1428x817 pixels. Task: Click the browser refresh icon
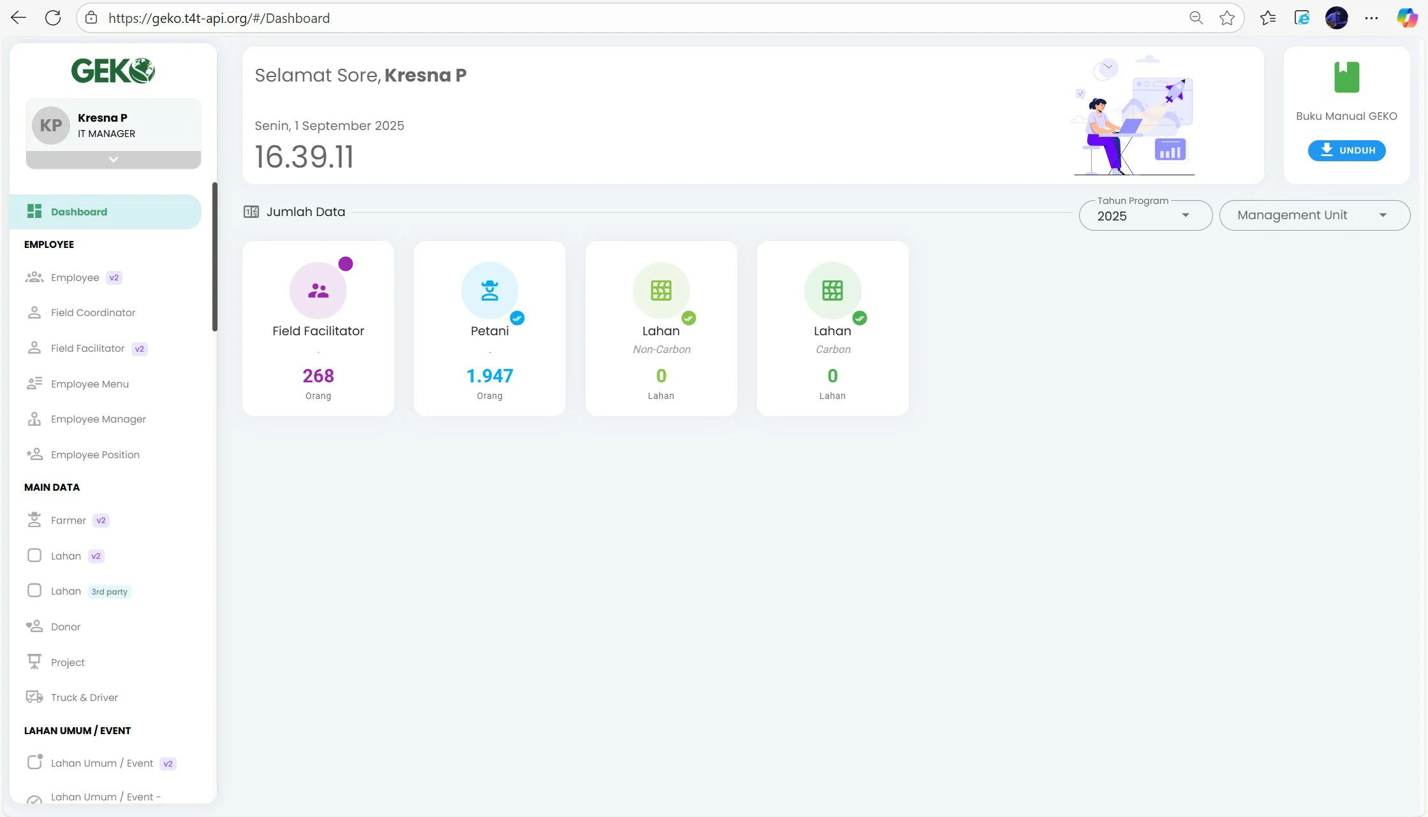tap(53, 18)
